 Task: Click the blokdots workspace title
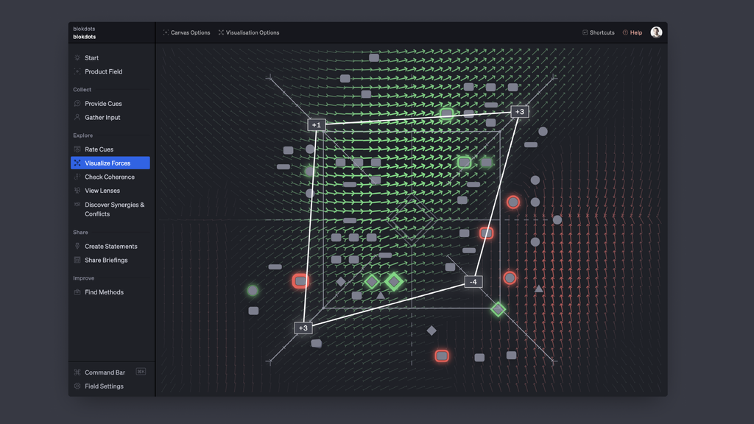click(84, 37)
